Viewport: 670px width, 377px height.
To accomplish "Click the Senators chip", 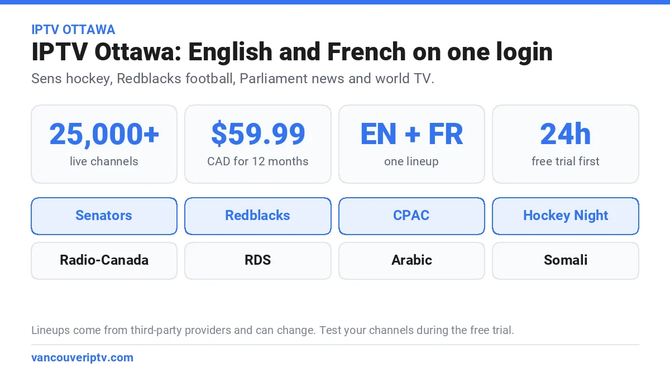I will [x=104, y=216].
